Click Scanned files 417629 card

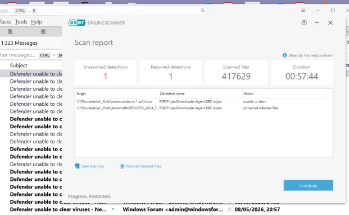pos(236,73)
